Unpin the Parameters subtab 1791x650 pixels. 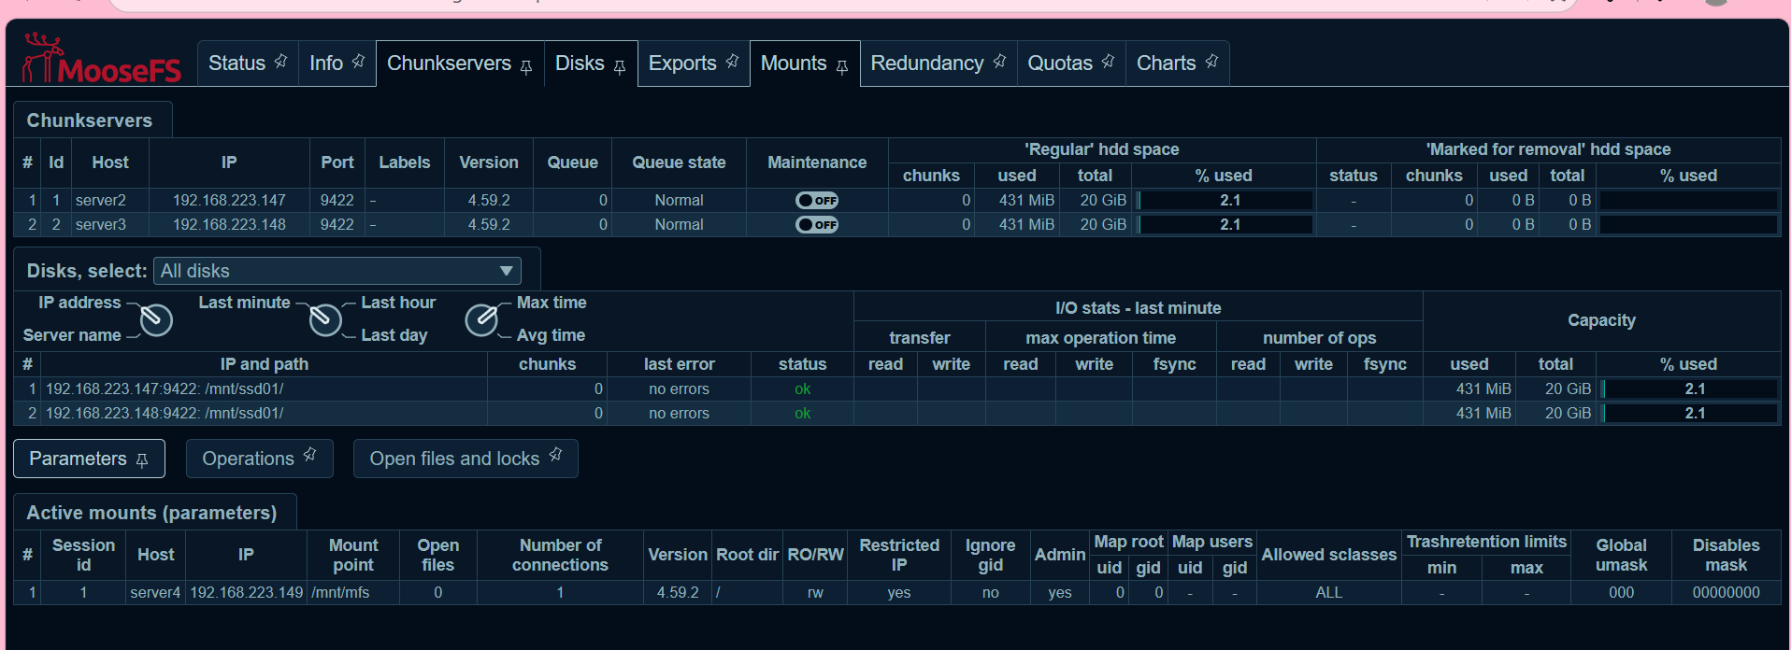click(142, 460)
